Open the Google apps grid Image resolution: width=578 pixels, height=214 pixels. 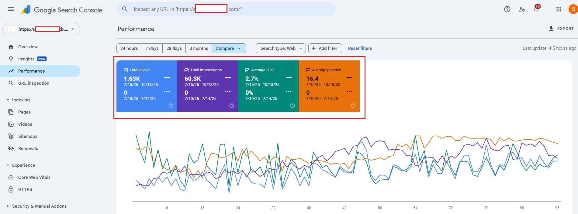[559, 9]
